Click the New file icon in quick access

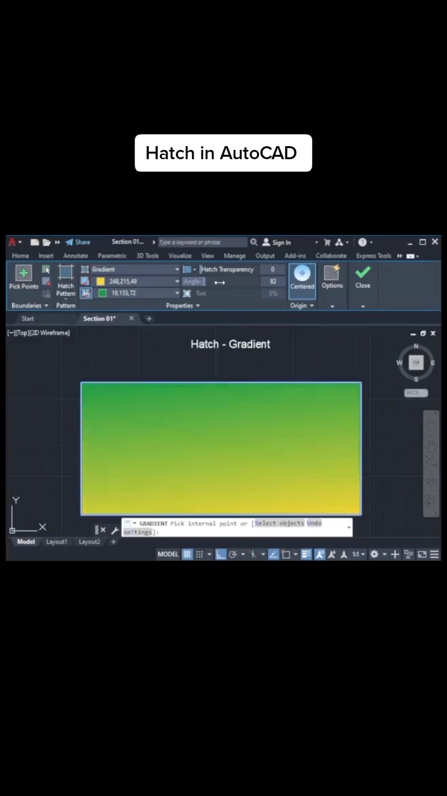coord(35,243)
